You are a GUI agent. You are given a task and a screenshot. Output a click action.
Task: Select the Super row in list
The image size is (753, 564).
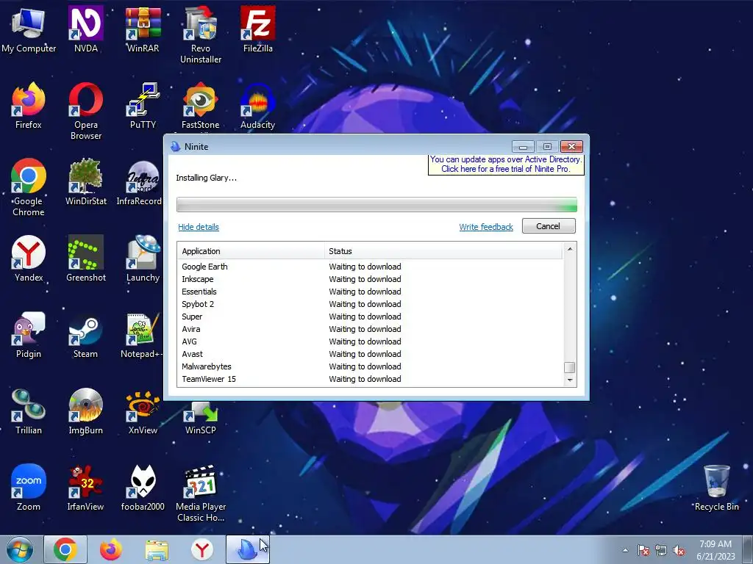(x=370, y=317)
